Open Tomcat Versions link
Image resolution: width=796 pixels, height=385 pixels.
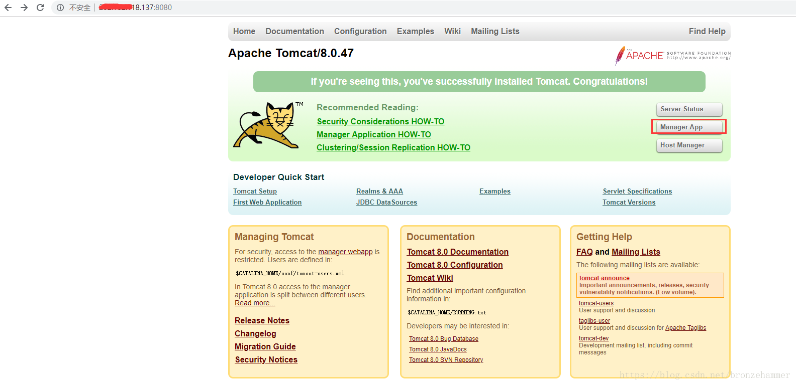(x=629, y=202)
